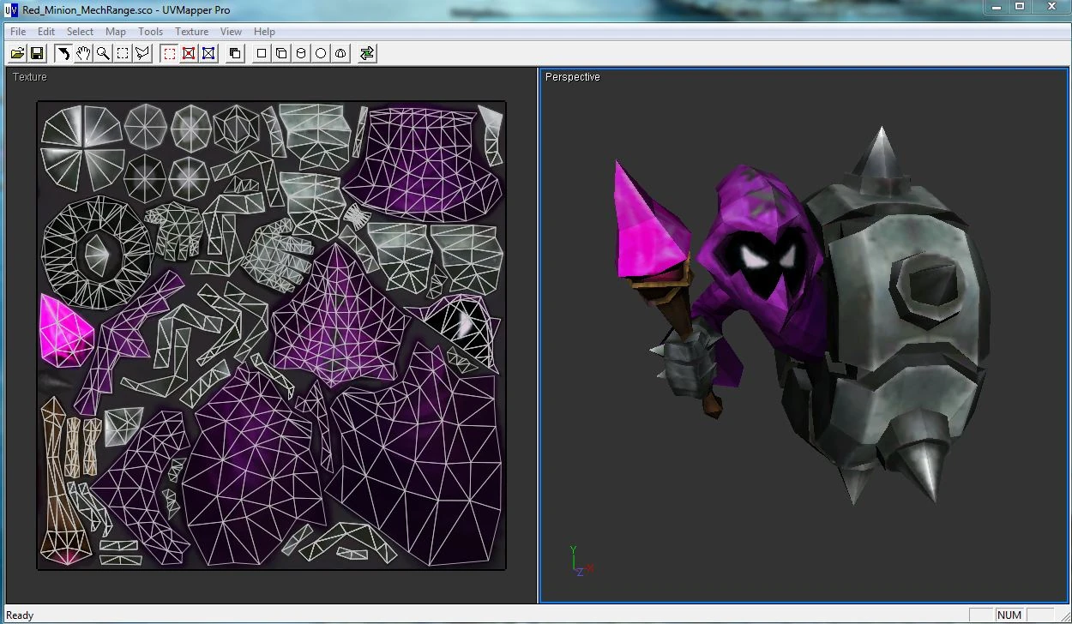Image resolution: width=1072 pixels, height=624 pixels.
Task: Click the Perspective viewport label
Action: click(572, 77)
